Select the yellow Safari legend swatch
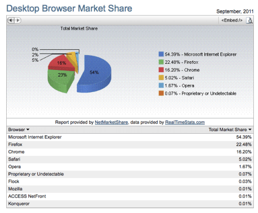The image size is (258, 213). pyautogui.click(x=161, y=78)
